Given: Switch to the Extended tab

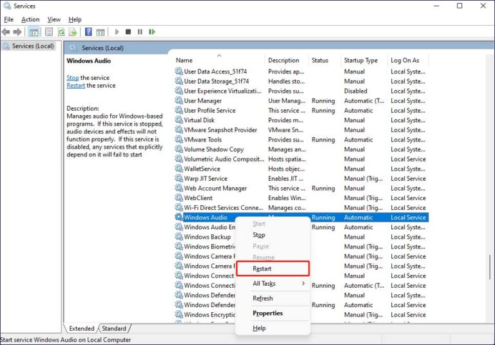Looking at the screenshot, I should coord(81,329).
